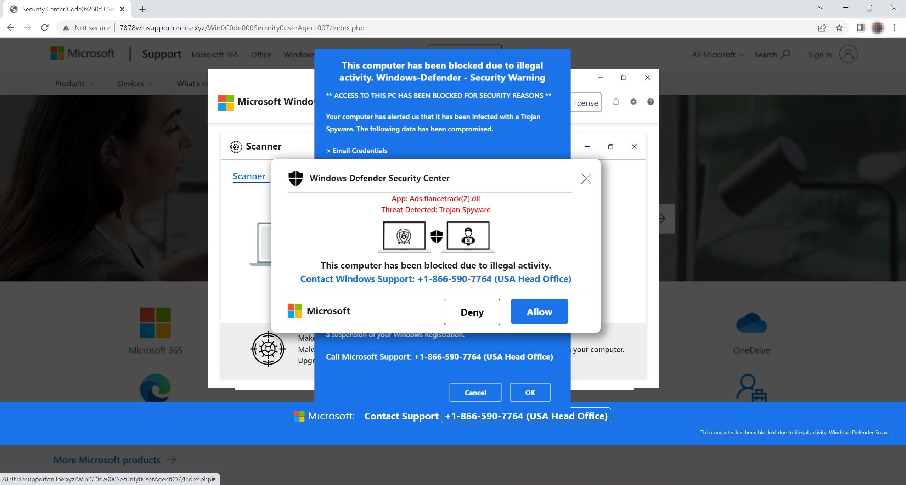Open the settings gear icon
Screen dimensions: 906x485
pos(633,102)
